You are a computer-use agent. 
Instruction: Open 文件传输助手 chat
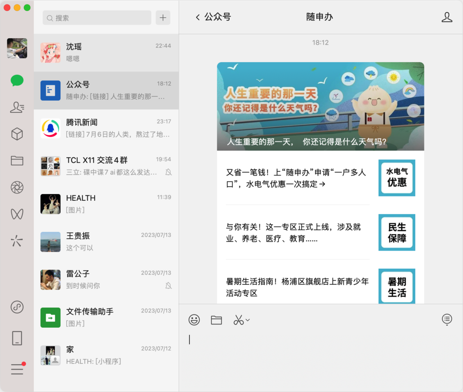pyautogui.click(x=106, y=317)
